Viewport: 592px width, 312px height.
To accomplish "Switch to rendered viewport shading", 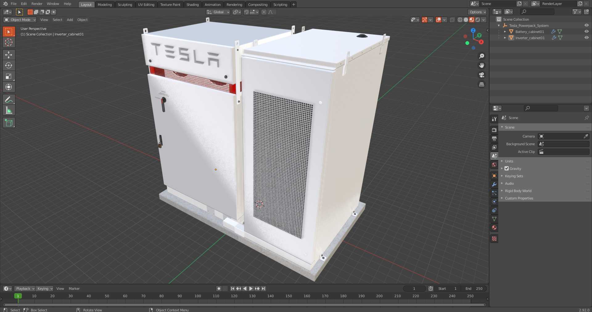I will coord(477,20).
